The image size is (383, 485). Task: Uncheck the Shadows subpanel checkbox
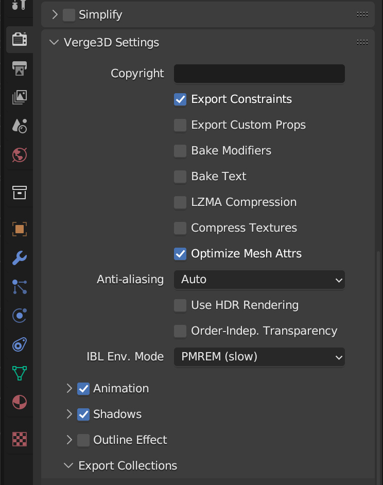pyautogui.click(x=83, y=414)
